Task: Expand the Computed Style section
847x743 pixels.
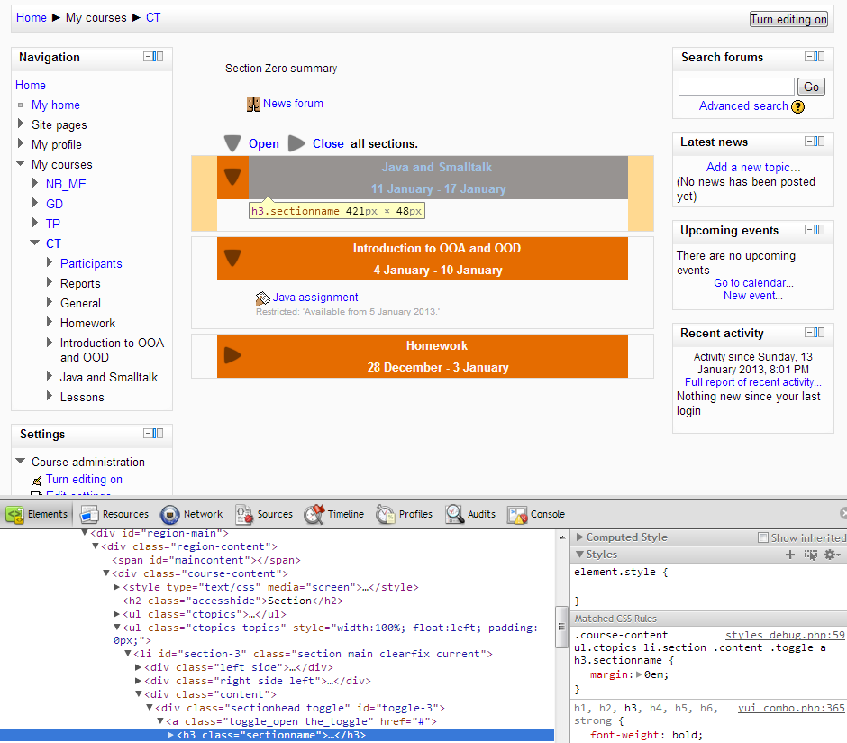Action: coord(579,537)
